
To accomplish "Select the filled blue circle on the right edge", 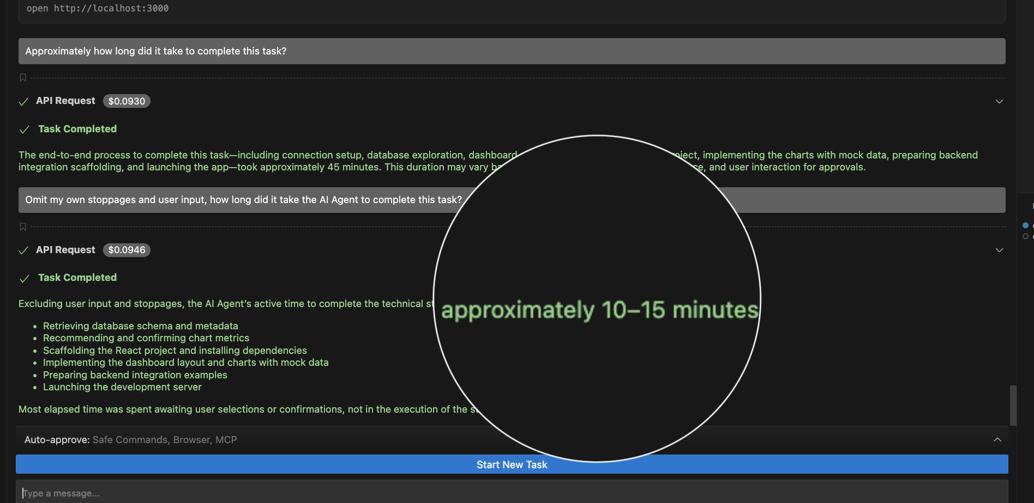I will [1025, 225].
